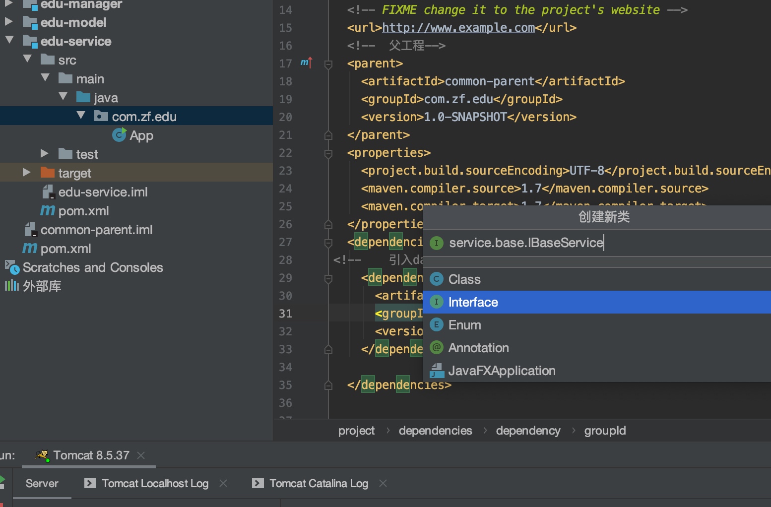Click the Maven icon beside edu-service pom.xml
The width and height of the screenshot is (771, 507).
coord(48,211)
